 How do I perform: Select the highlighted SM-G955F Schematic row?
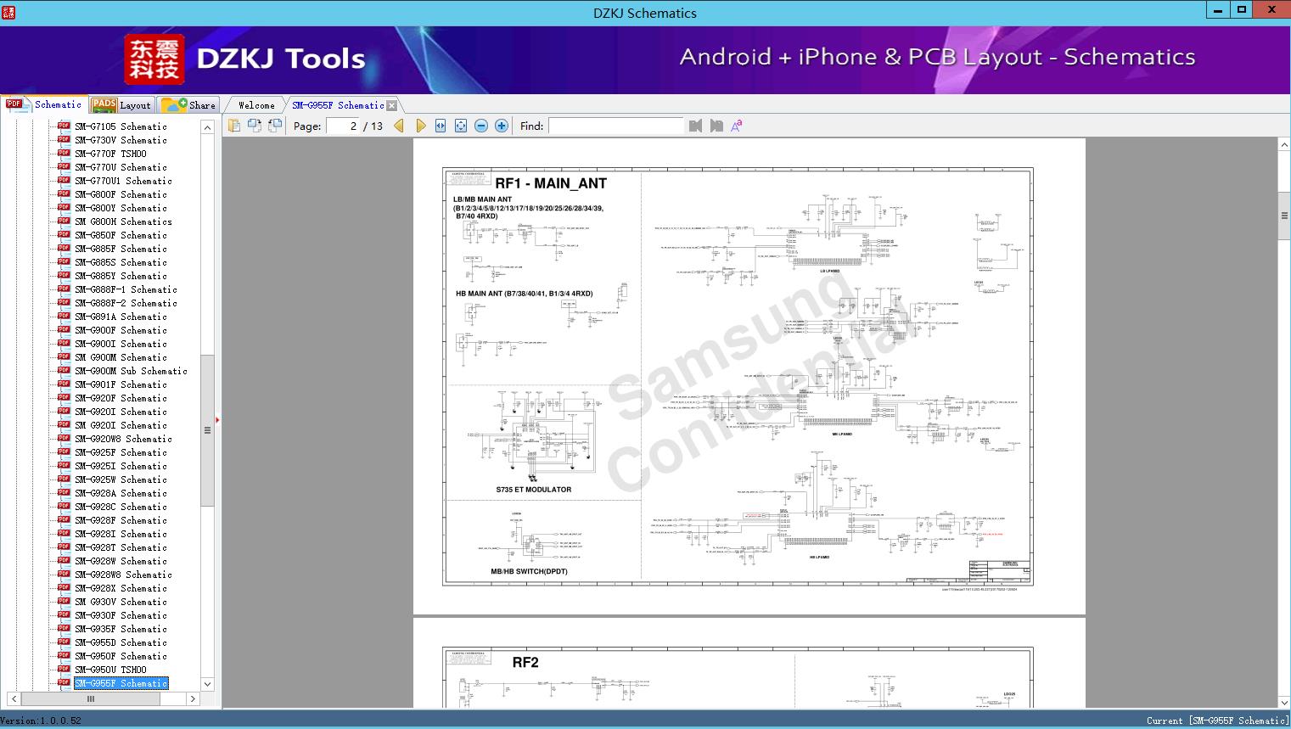pyautogui.click(x=121, y=683)
